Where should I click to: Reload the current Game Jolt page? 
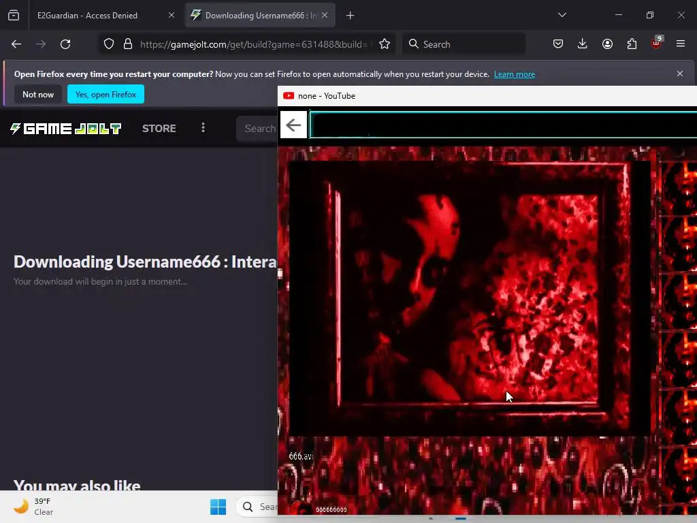tap(65, 44)
